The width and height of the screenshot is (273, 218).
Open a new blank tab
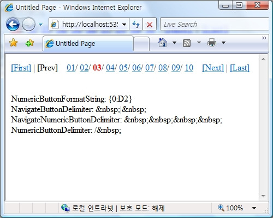point(141,44)
